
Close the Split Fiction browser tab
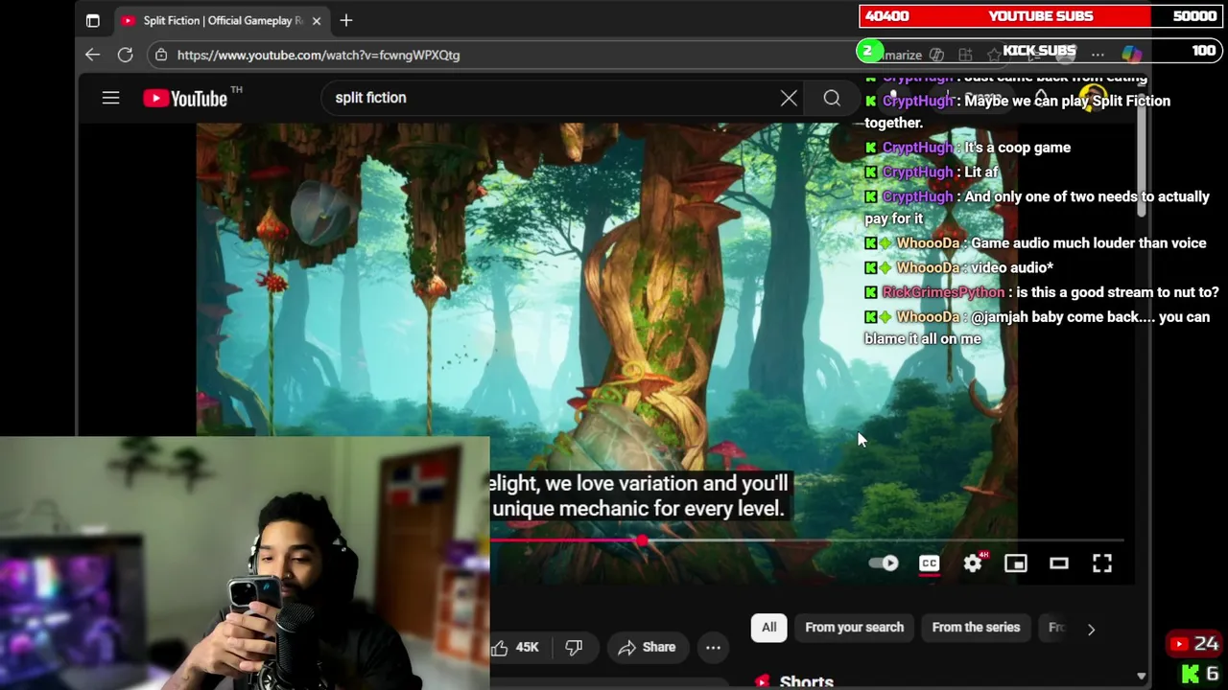[316, 20]
